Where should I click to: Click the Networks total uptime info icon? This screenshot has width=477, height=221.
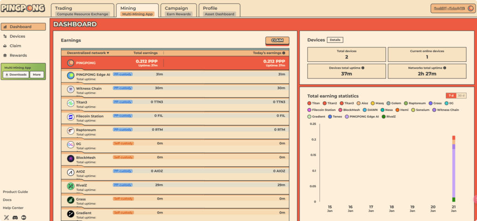pos(445,68)
